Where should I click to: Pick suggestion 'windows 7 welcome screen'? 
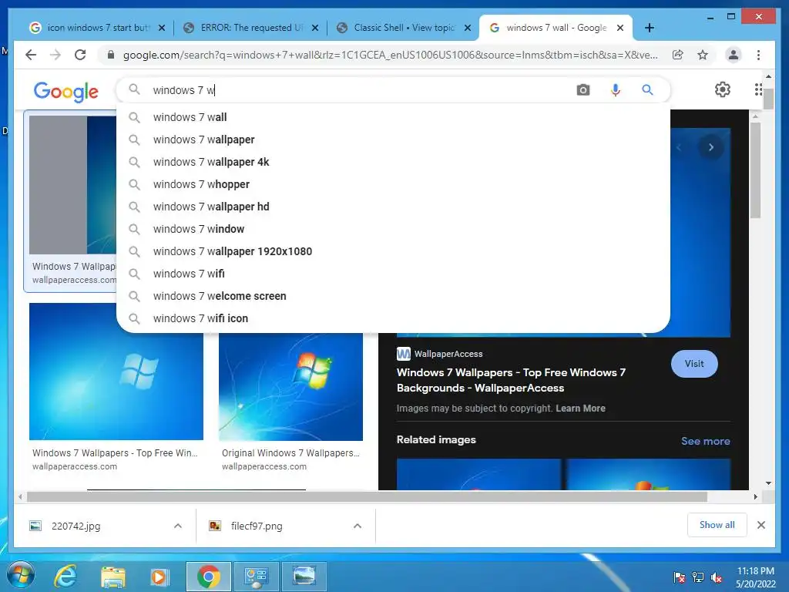coord(393,296)
